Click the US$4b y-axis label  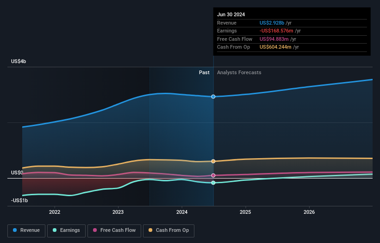tap(19, 61)
